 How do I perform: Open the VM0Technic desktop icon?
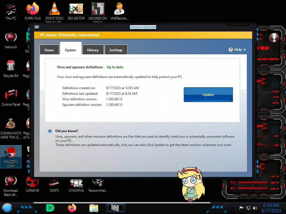(x=119, y=11)
